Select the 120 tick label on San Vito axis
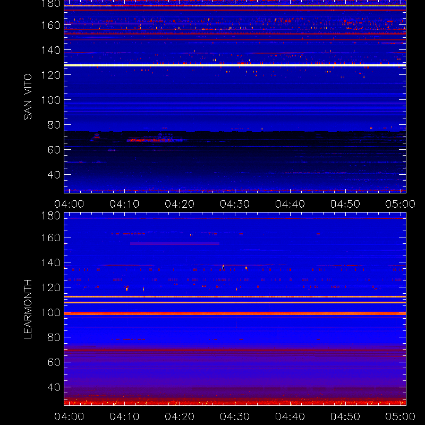The height and width of the screenshot is (425, 425). (x=50, y=75)
